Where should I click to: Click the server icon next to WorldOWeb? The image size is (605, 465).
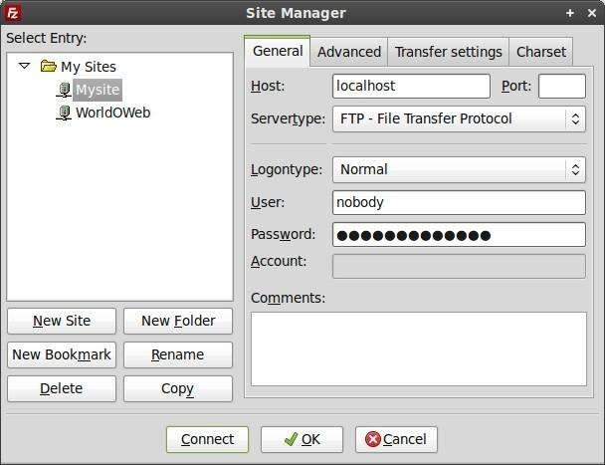(x=64, y=113)
